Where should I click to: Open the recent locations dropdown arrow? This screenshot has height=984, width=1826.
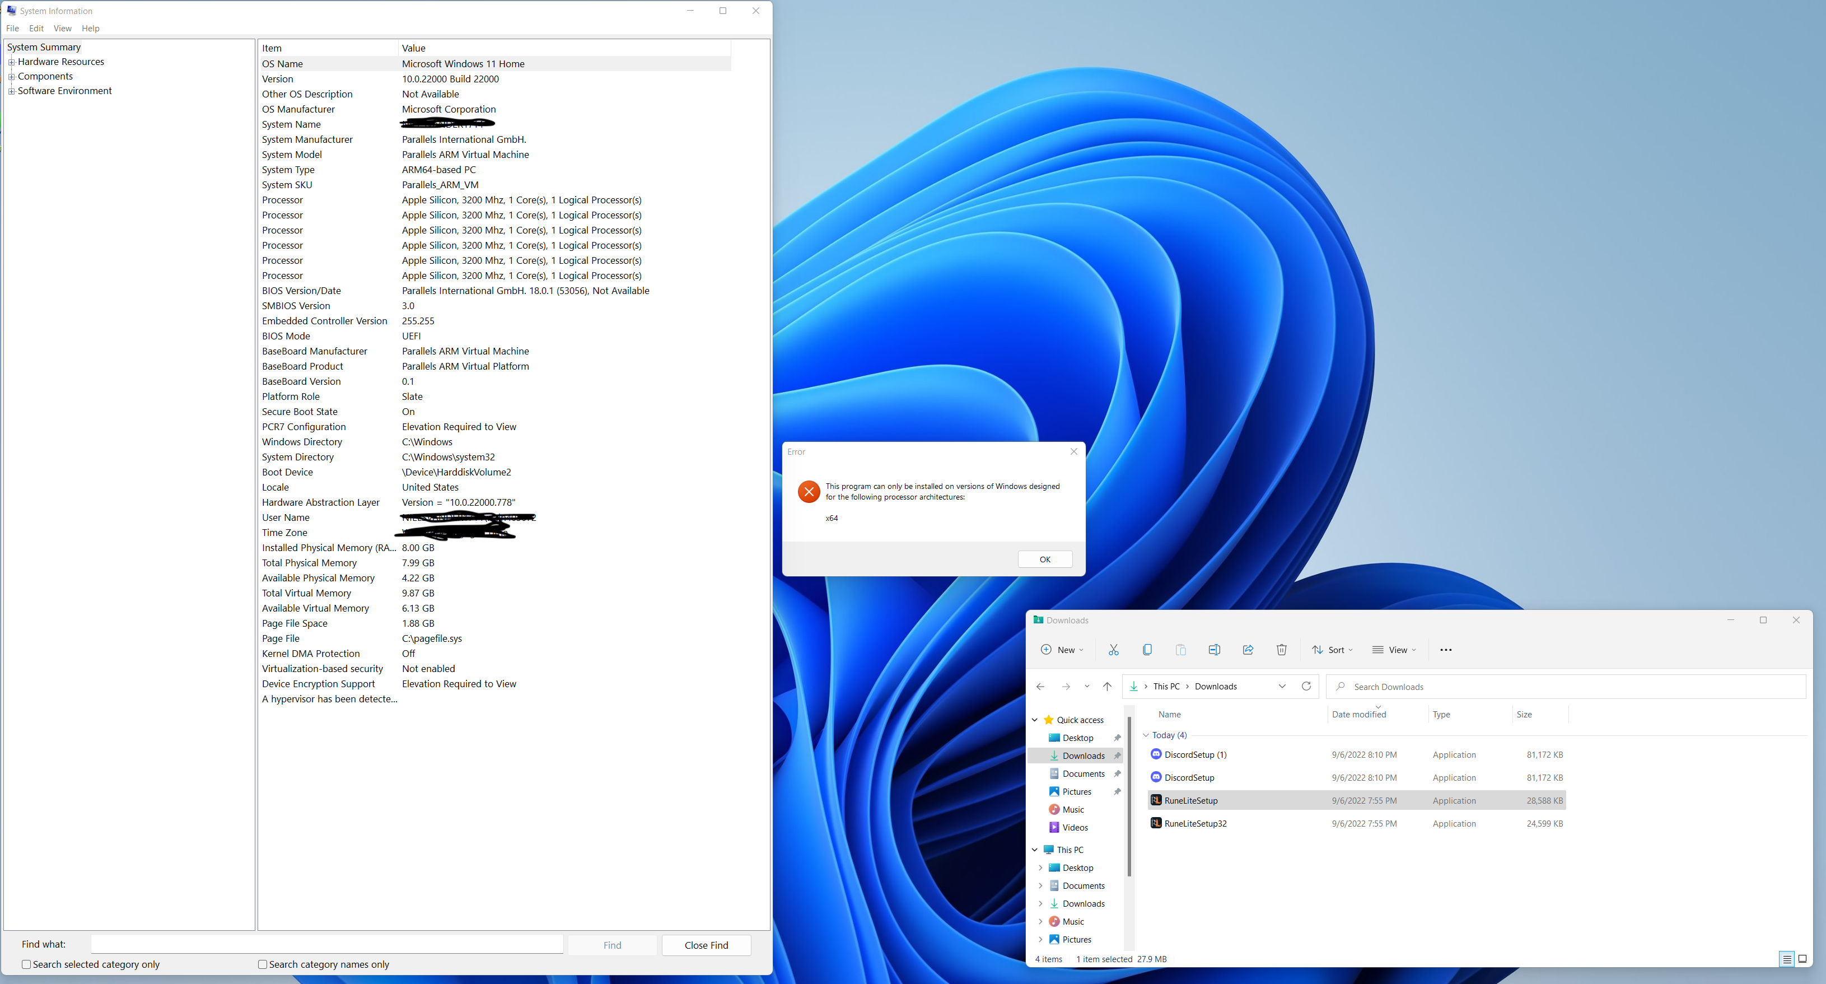pyautogui.click(x=1087, y=686)
